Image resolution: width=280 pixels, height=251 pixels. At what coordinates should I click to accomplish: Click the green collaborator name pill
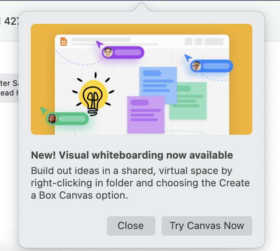[67, 119]
